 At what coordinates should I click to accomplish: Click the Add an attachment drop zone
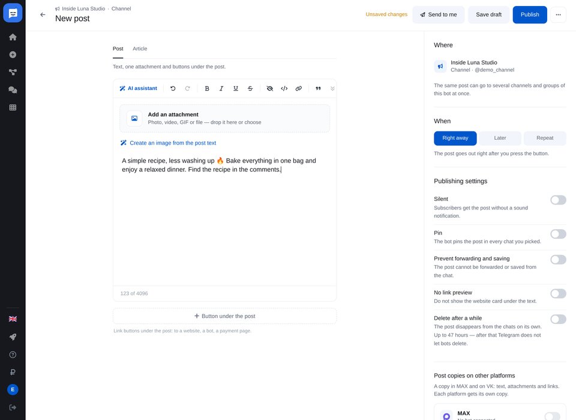point(224,118)
